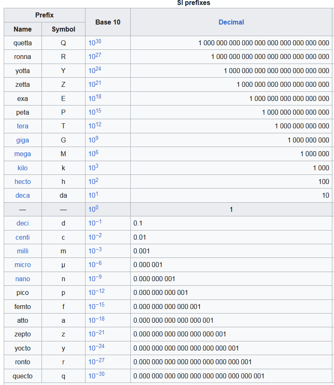Open the 10^30 base link in quetta row
The width and height of the screenshot is (334, 385).
tap(95, 42)
